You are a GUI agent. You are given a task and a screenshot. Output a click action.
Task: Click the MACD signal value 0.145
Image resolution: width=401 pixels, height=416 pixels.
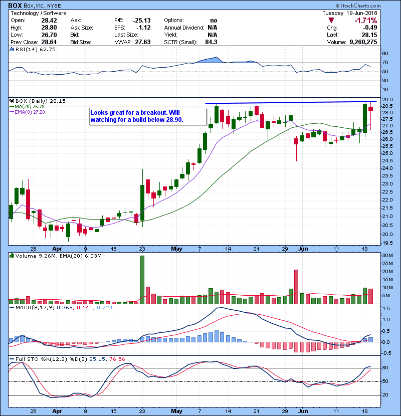(85, 308)
